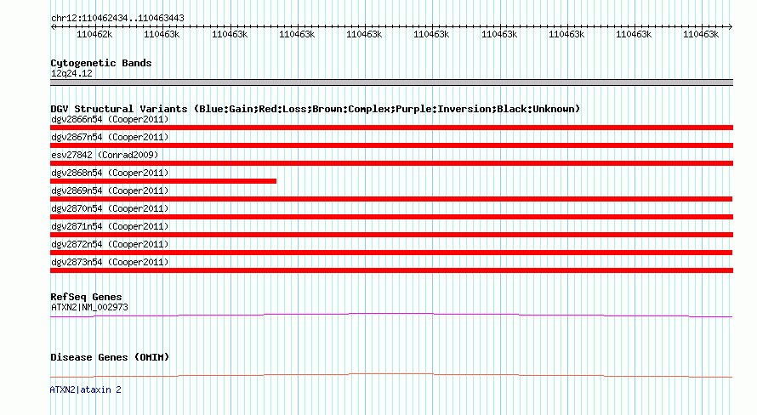Screen dimensions: 757x415
Task: Click the dgv2866n54 (Cooper2011) variant label
Action: click(x=110, y=119)
